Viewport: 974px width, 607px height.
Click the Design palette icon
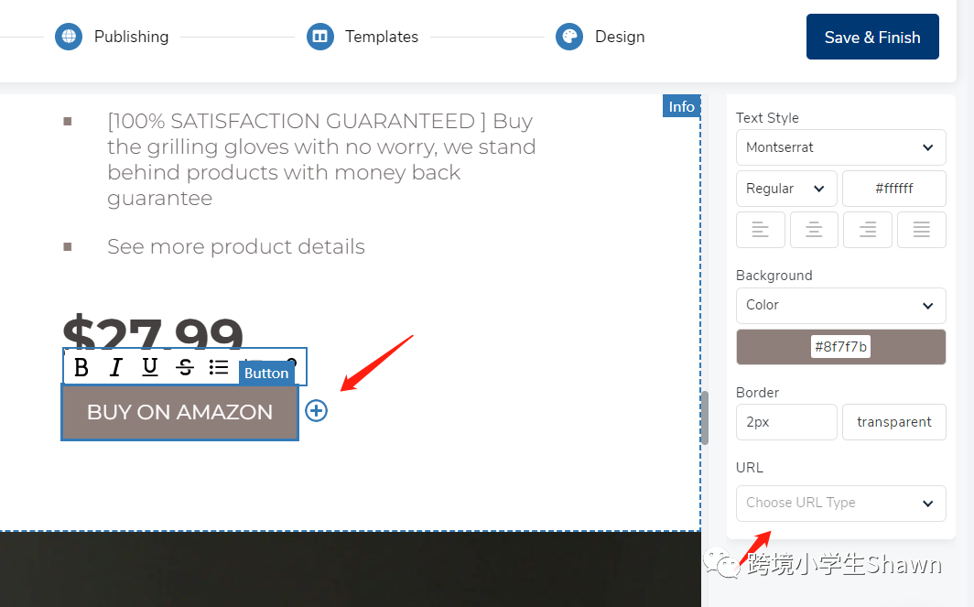pos(569,37)
